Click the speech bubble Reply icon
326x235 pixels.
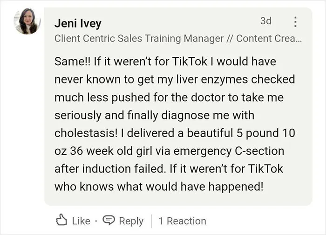[109, 220]
